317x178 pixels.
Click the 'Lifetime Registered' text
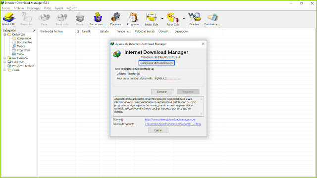[128, 74]
